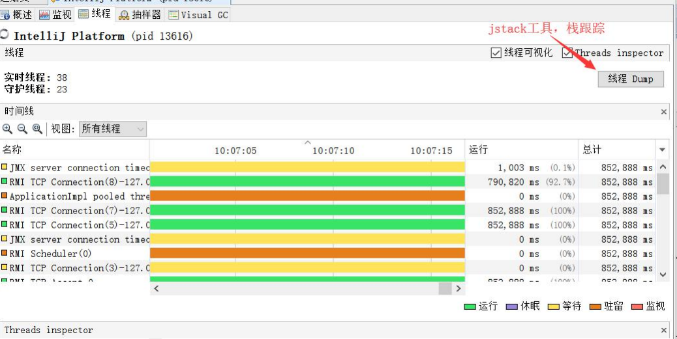Select the ApplicationImpl pooled thread row
Viewport: 677px width, 339px height.
(328, 196)
